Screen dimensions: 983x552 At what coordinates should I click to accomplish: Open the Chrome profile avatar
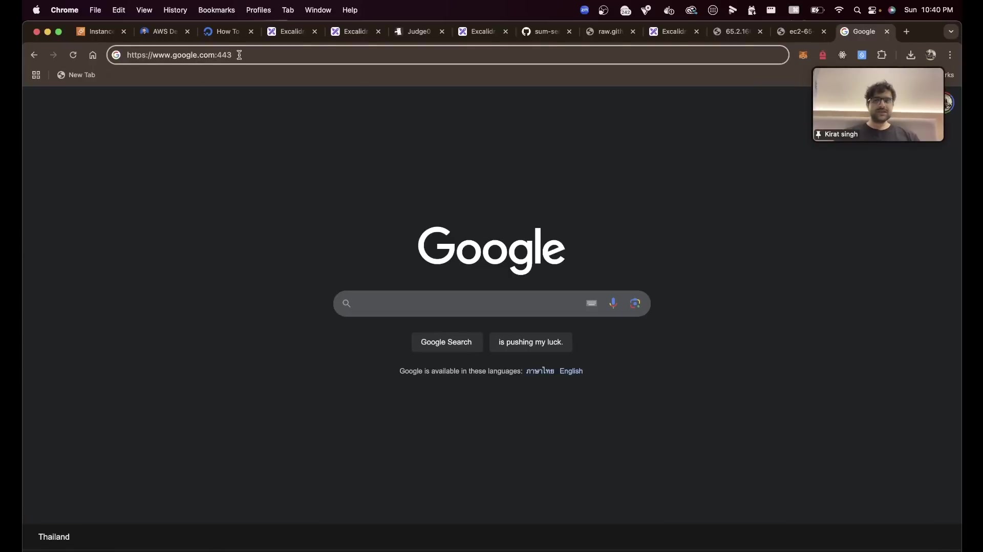click(x=931, y=55)
